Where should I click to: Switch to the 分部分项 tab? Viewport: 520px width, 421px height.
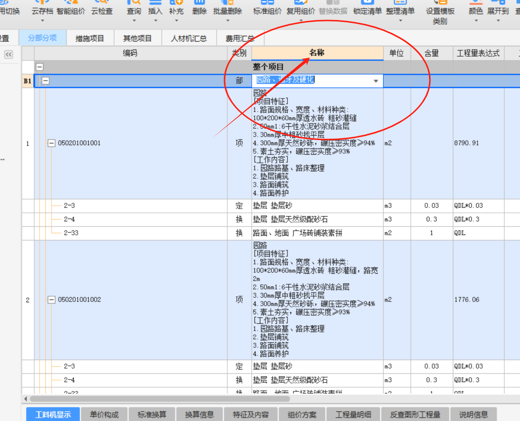tap(42, 38)
